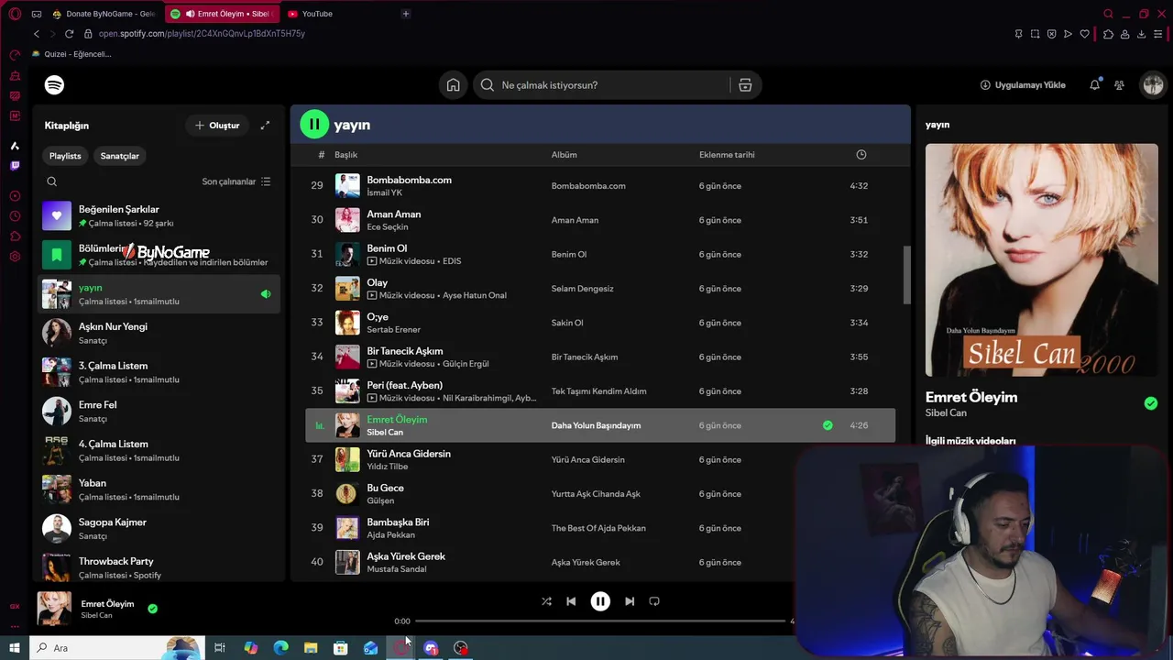Go back with the browser back arrow

(x=36, y=34)
